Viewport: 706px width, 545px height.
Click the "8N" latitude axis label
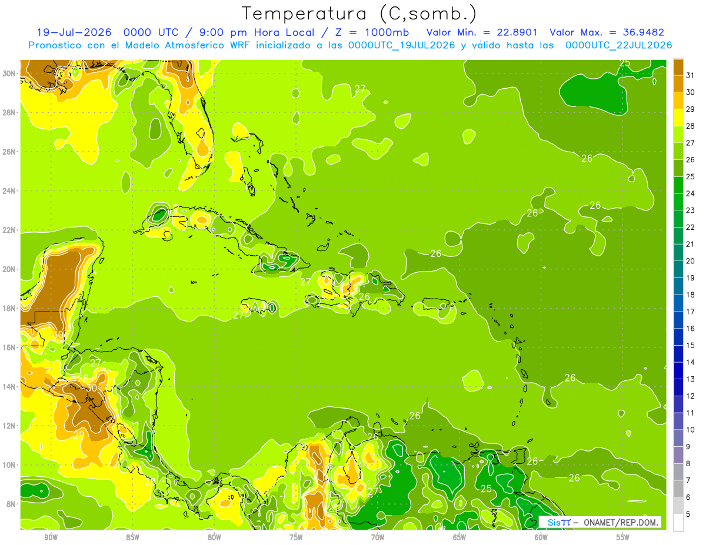[x=12, y=504]
